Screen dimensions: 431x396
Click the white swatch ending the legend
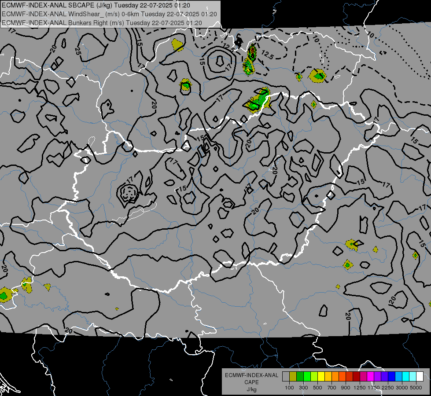420,376
